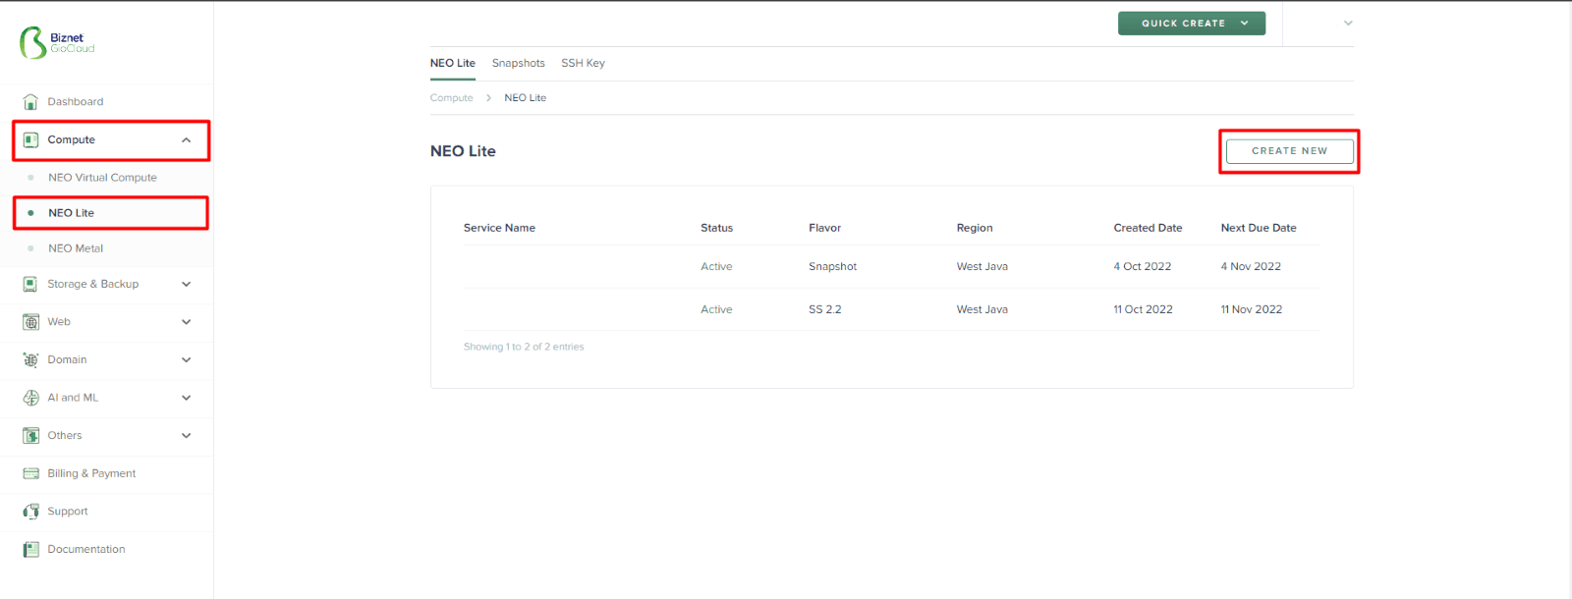Click the Snapshot flavor cell

(x=833, y=266)
